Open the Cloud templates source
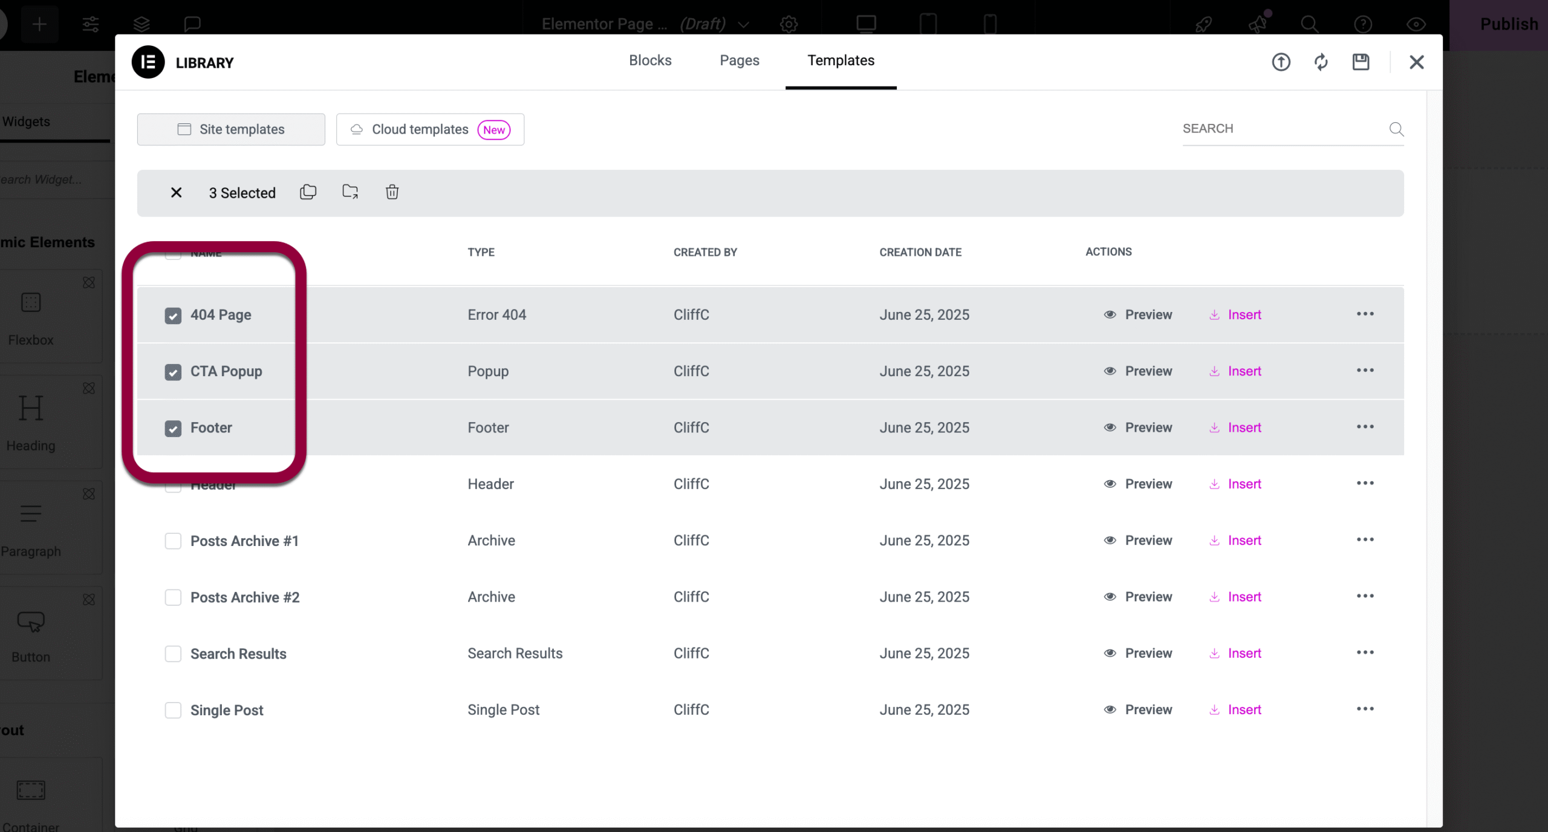This screenshot has width=1548, height=832. pyautogui.click(x=430, y=129)
